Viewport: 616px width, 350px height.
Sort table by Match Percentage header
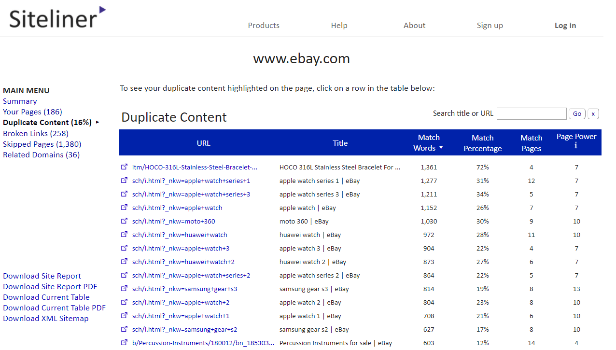tap(482, 143)
